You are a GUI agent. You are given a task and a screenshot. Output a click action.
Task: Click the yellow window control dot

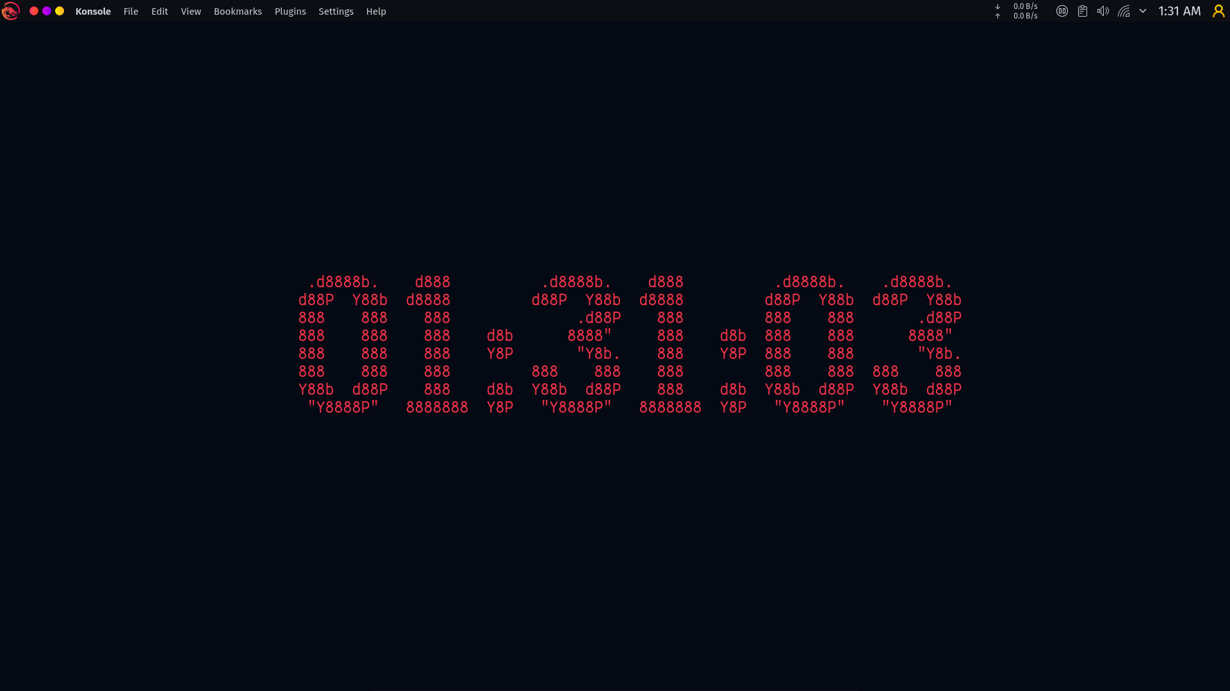pyautogui.click(x=60, y=11)
